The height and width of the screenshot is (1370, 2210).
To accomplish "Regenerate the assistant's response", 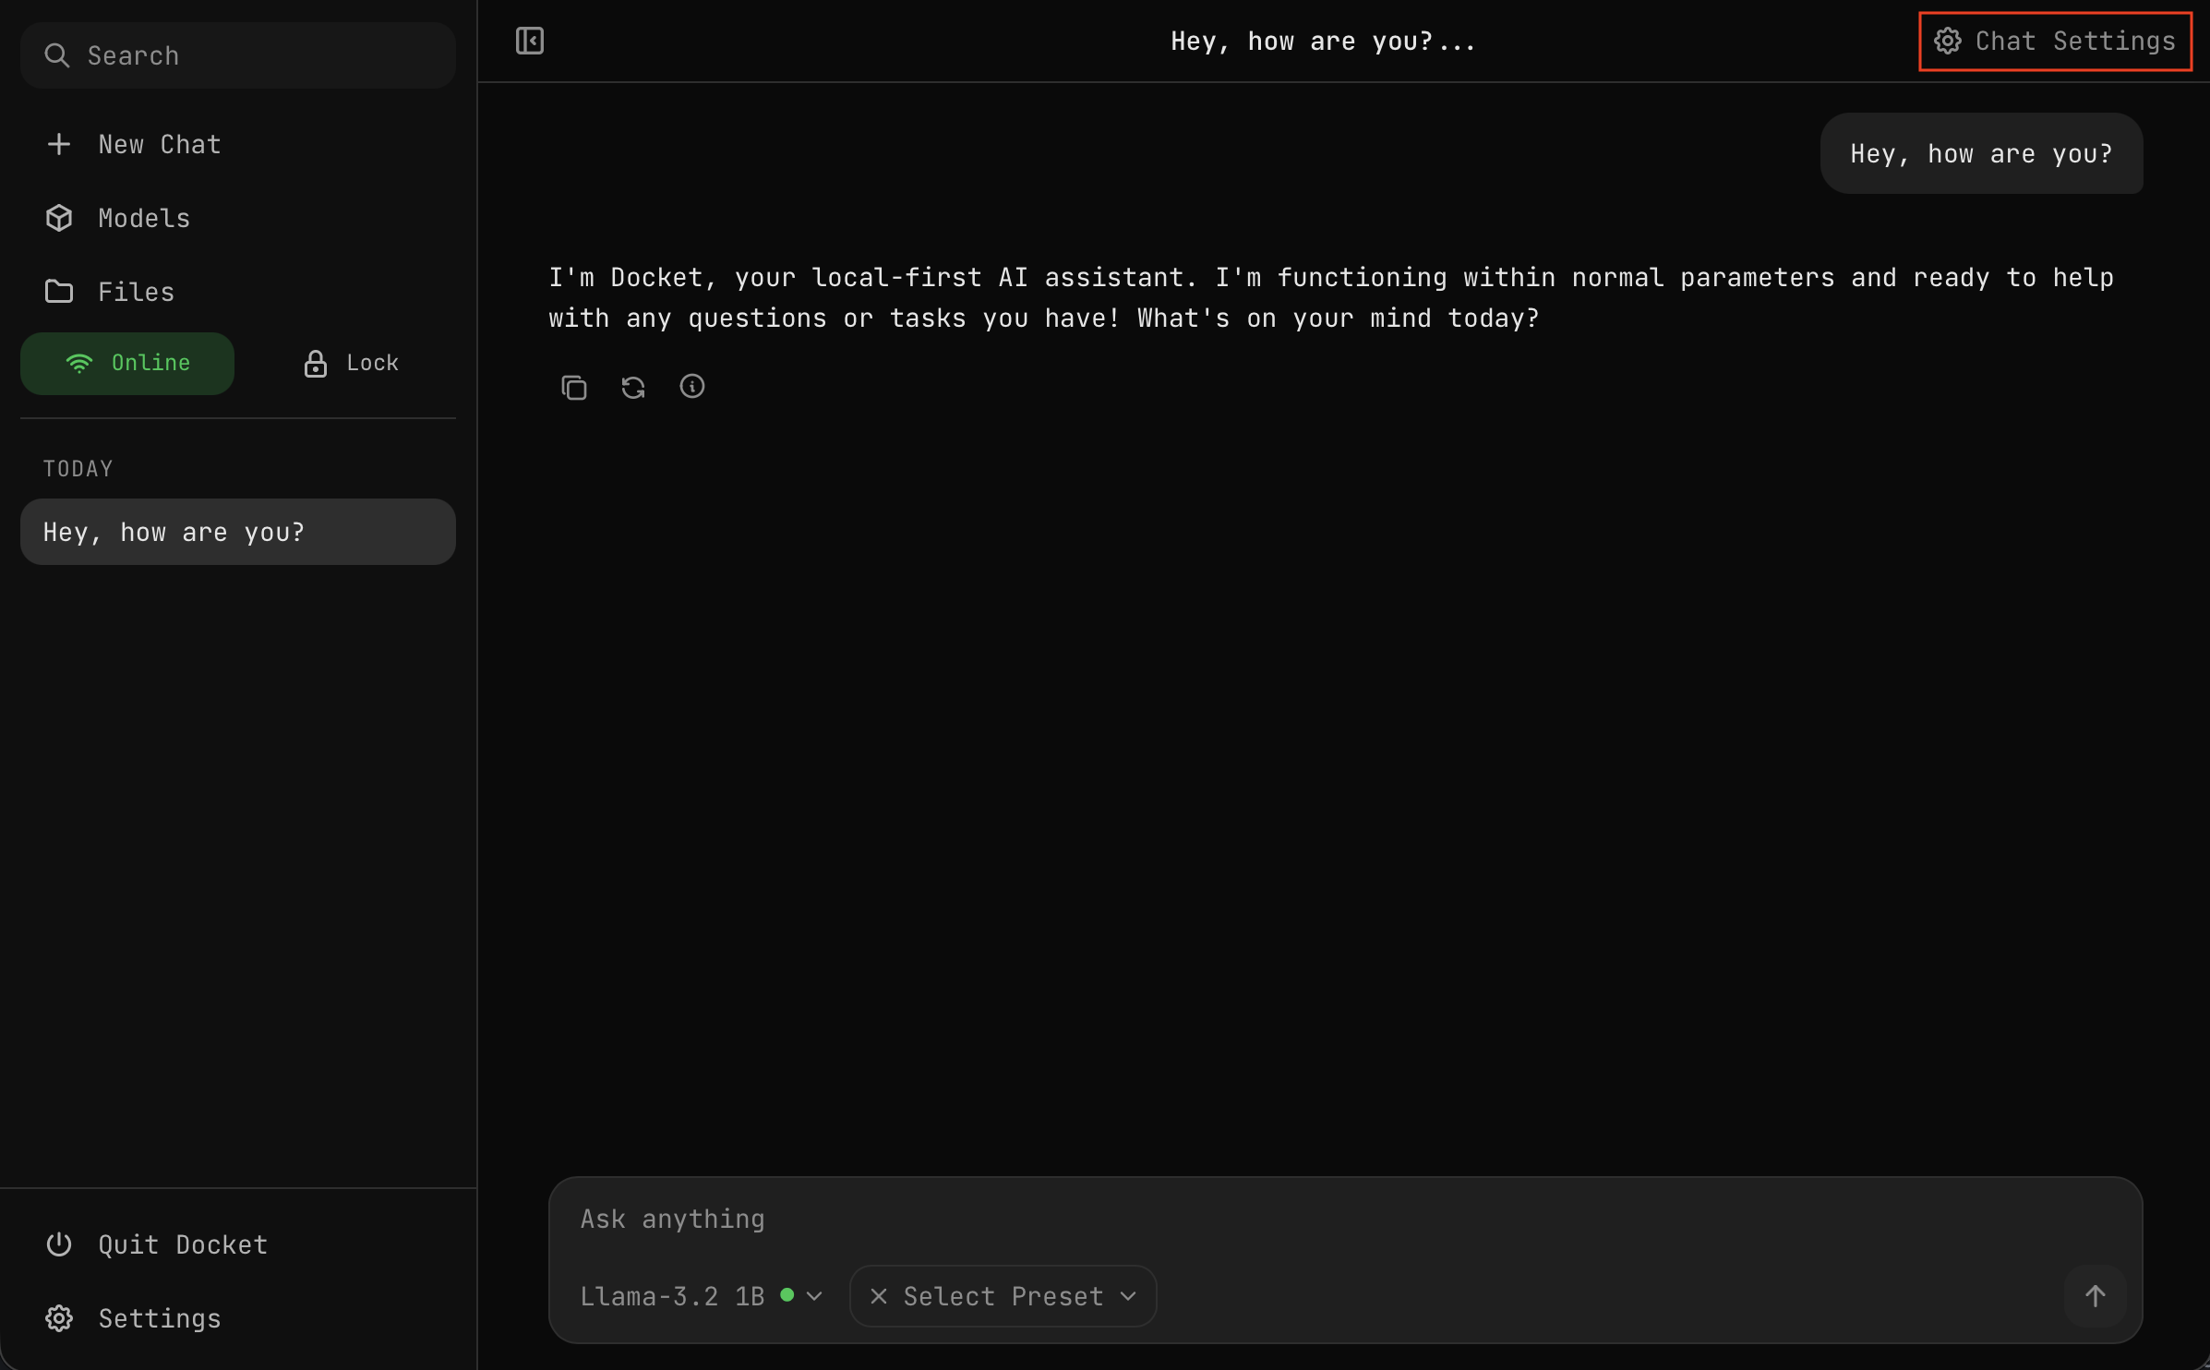I will (x=632, y=387).
